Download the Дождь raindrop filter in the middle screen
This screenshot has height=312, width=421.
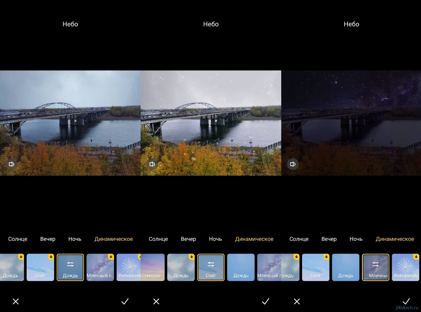point(192,257)
